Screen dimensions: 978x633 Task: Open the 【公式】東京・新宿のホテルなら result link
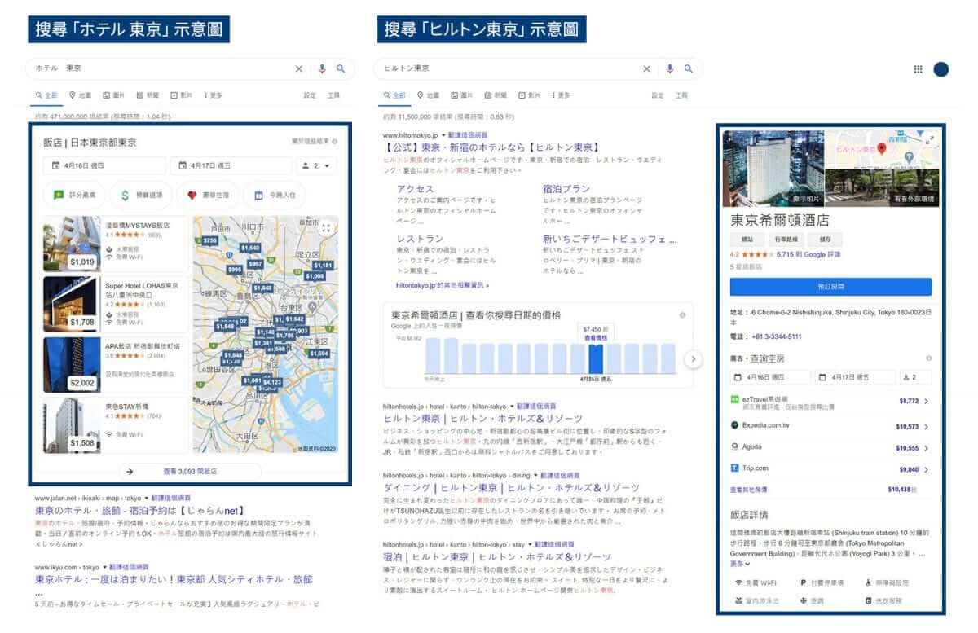(491, 147)
